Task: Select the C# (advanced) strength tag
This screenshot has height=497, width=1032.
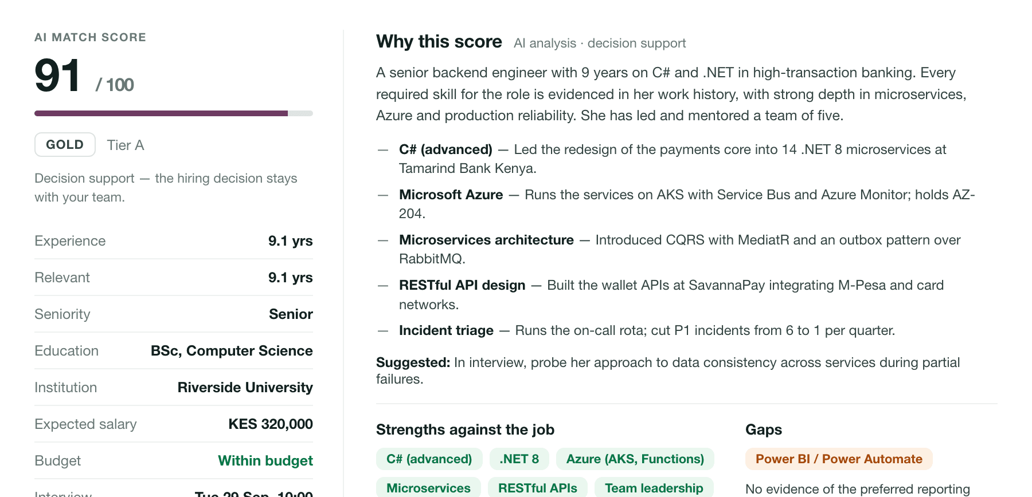Action: pos(429,459)
